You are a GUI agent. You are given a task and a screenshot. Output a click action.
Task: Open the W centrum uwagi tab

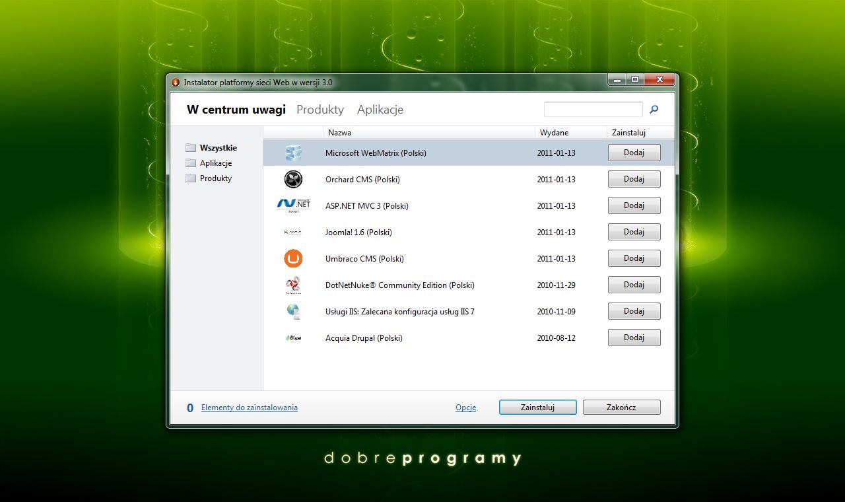point(235,110)
